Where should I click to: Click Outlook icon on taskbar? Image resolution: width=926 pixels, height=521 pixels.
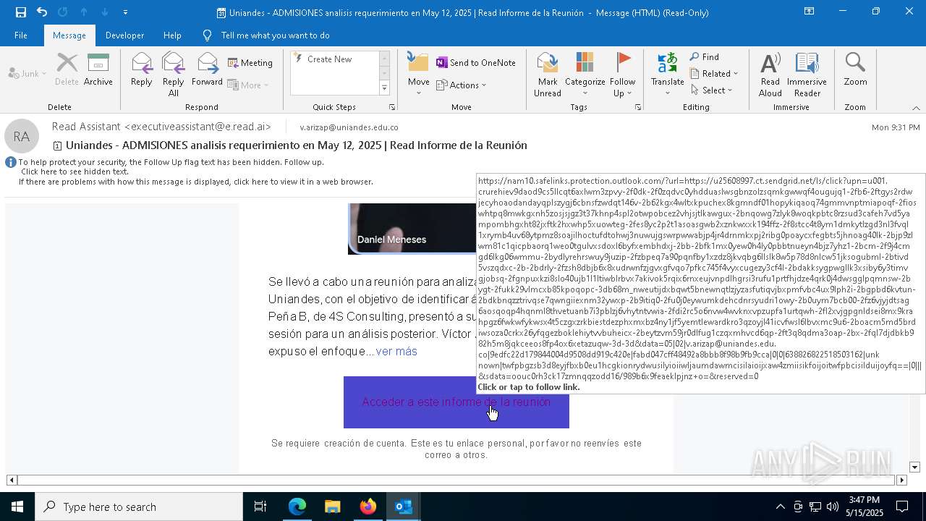click(403, 507)
